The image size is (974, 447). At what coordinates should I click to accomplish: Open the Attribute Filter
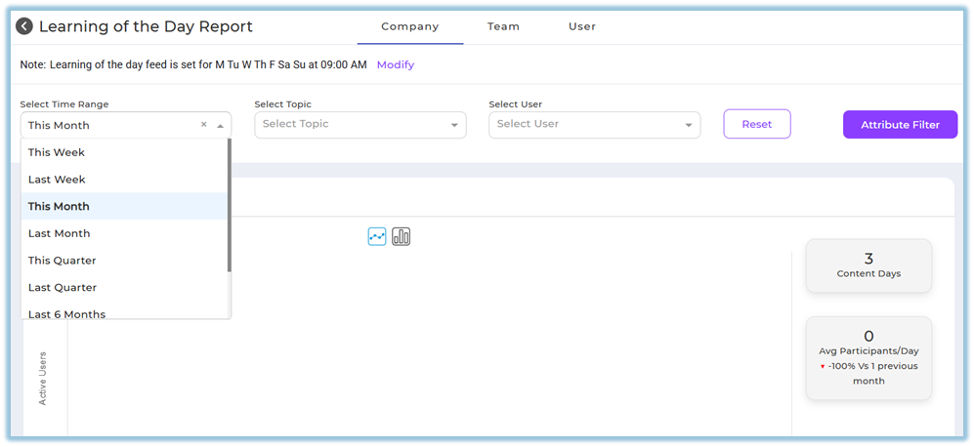coord(900,125)
